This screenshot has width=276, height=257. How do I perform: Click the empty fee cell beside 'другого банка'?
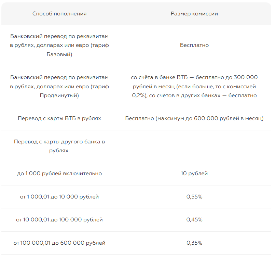[194, 146]
